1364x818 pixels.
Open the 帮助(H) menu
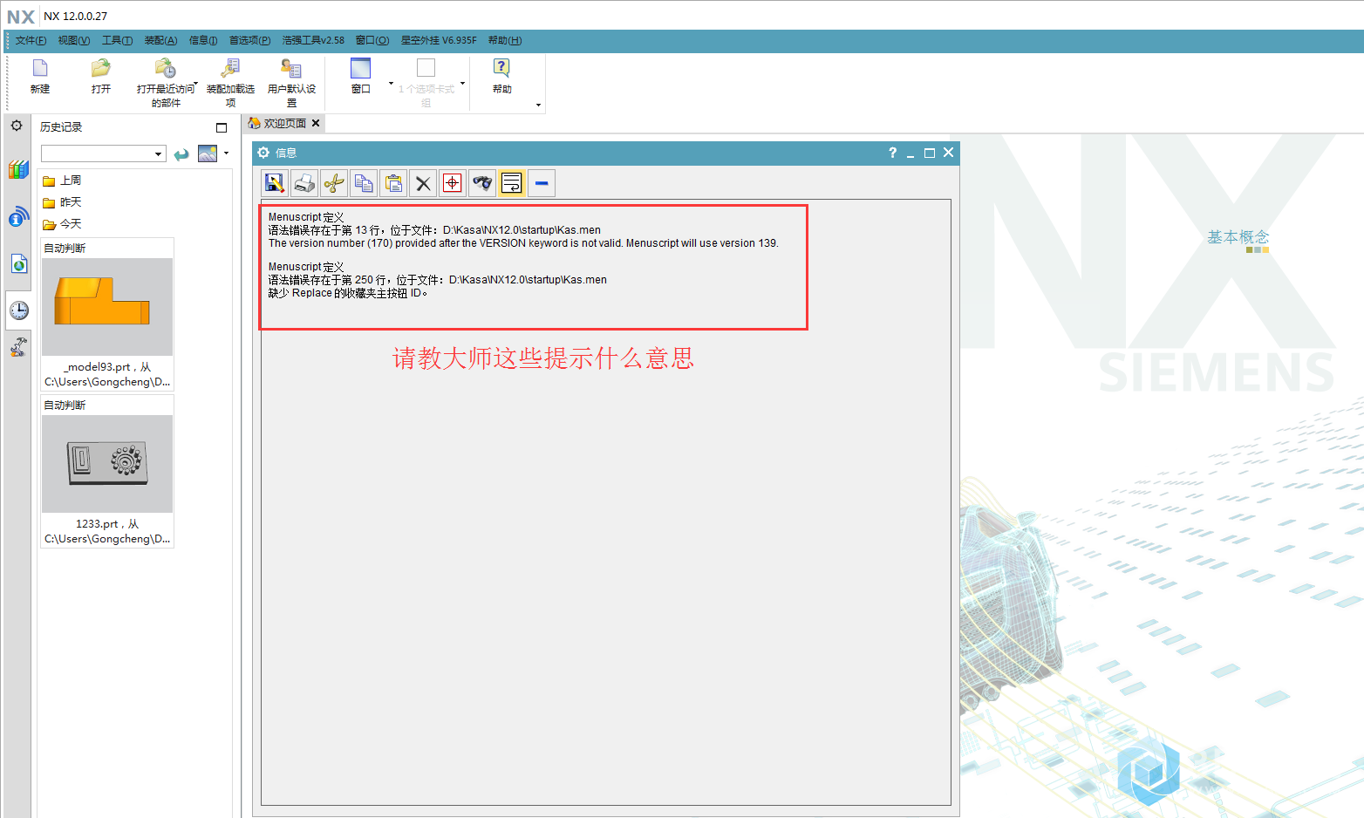pyautogui.click(x=505, y=40)
